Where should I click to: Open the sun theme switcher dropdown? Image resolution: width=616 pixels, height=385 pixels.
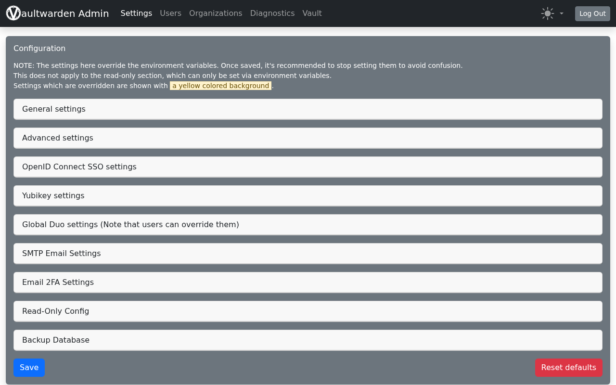552,13
